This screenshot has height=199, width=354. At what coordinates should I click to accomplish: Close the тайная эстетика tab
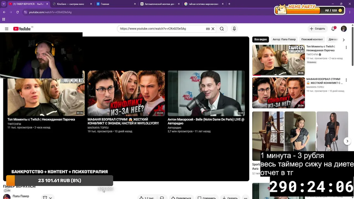point(223,4)
